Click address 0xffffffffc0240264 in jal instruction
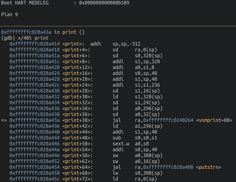Viewport: 236px width, 182px height. [x=168, y=120]
